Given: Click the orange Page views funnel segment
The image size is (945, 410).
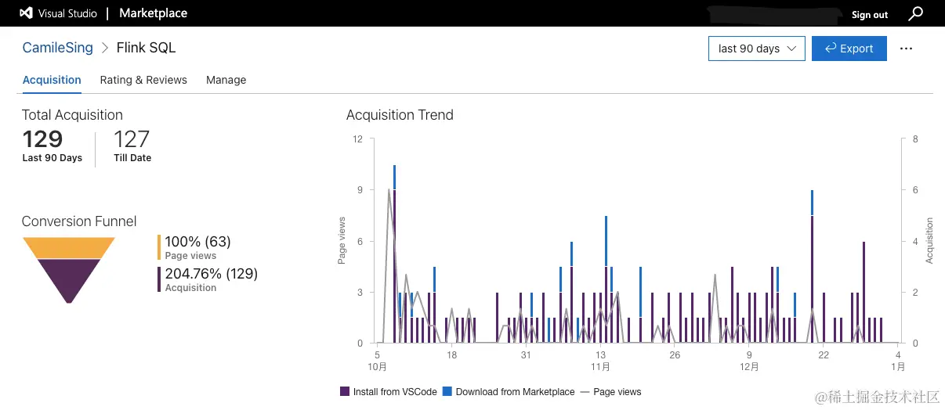Looking at the screenshot, I should coord(69,247).
